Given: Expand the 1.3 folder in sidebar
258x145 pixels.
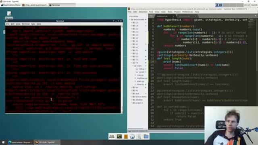Looking at the screenshot, I should pyautogui.click(x=131, y=23).
